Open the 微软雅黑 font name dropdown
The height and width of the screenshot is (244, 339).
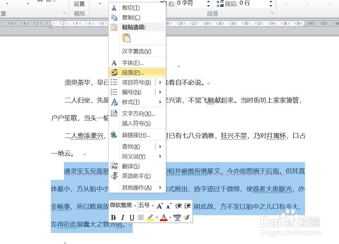click(x=135, y=206)
